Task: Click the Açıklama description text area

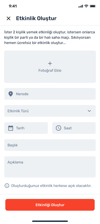Action: 50,167
